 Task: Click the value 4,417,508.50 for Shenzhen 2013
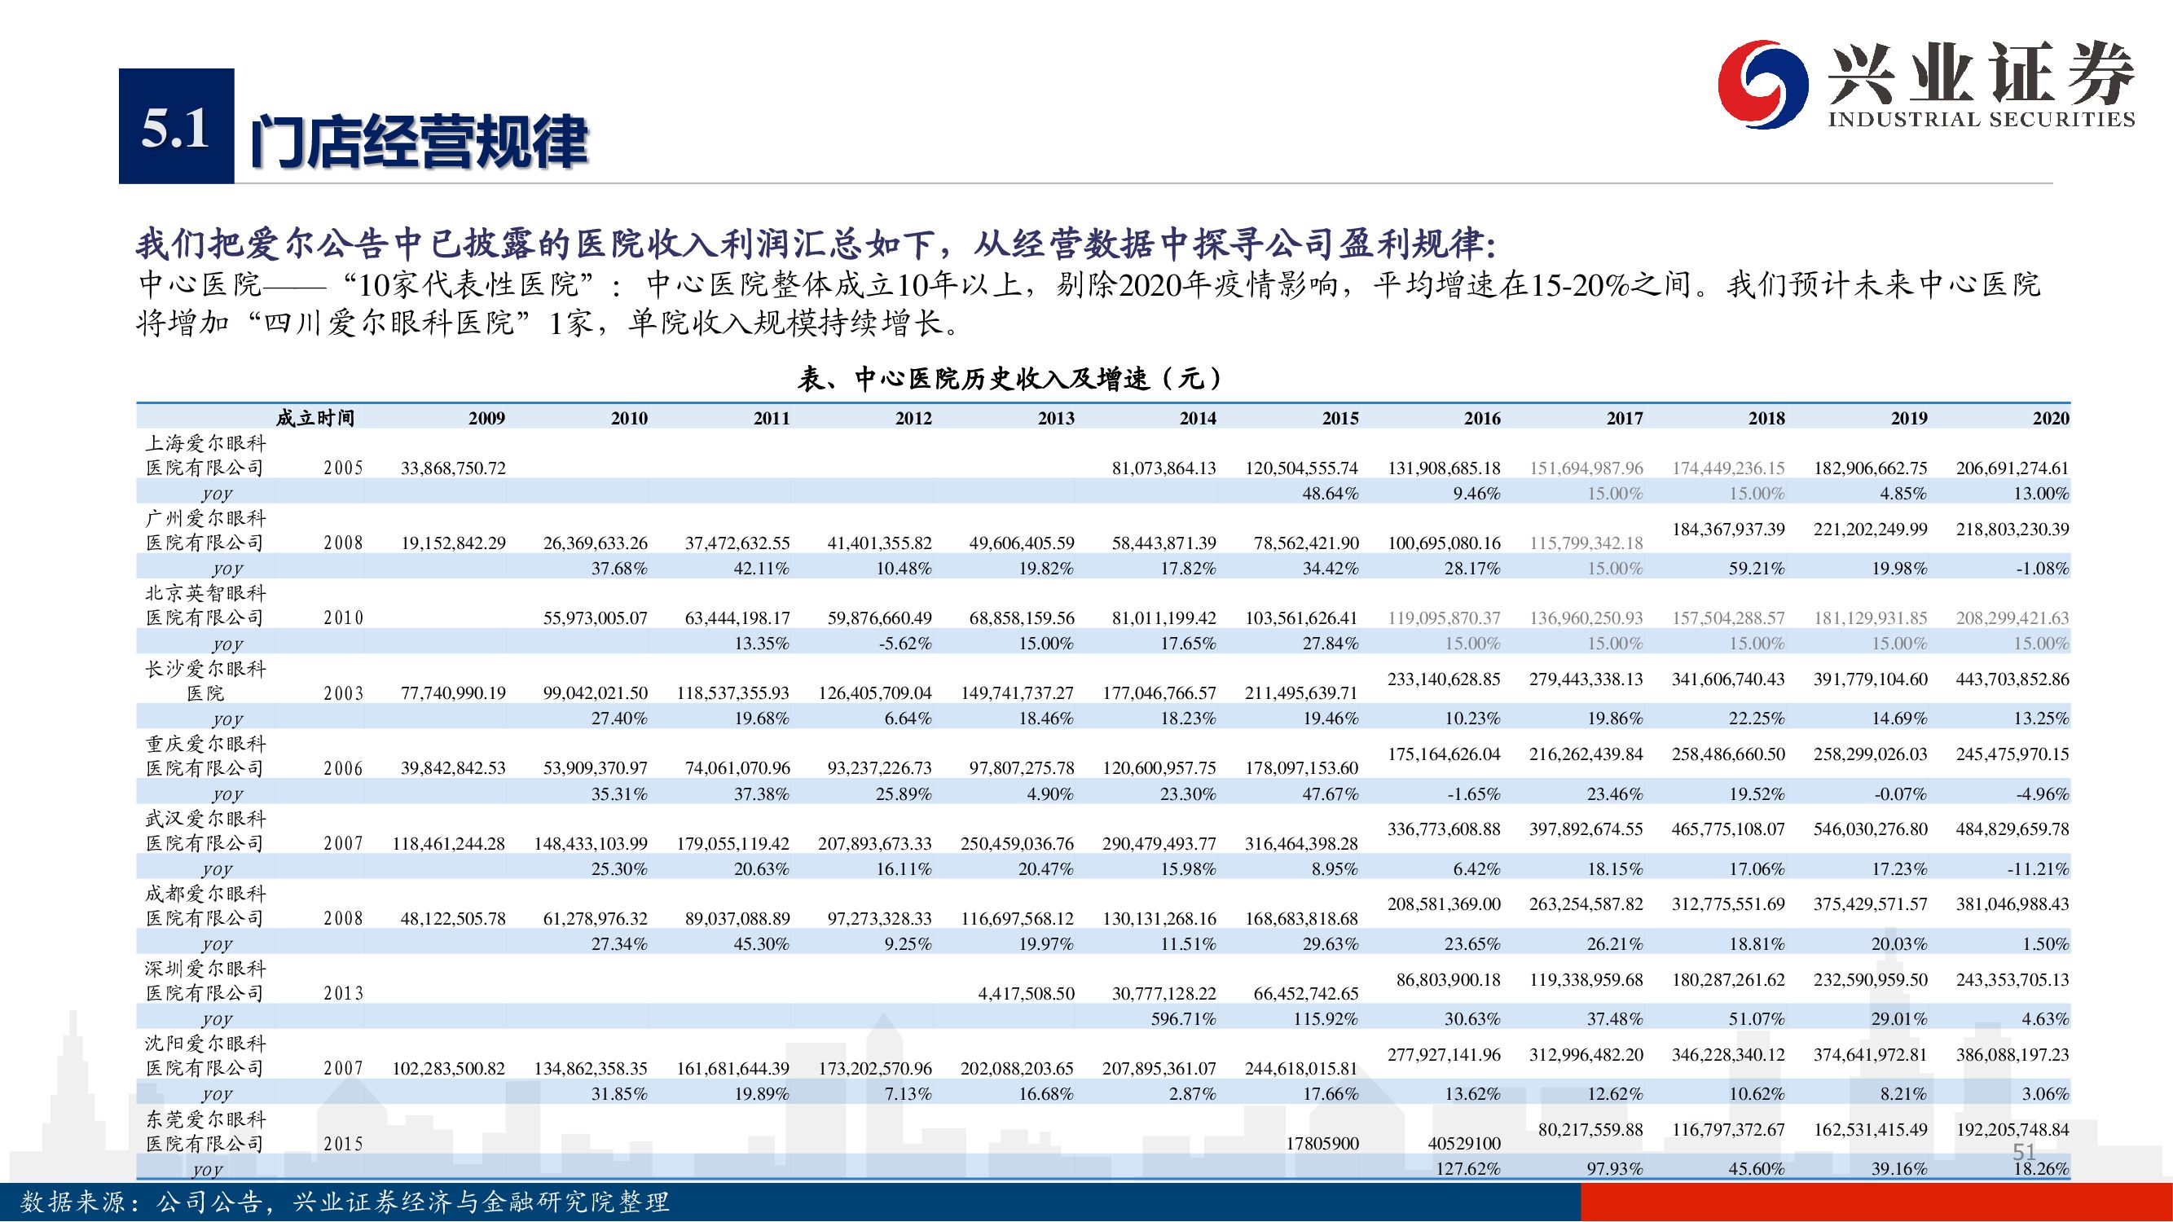[1026, 993]
